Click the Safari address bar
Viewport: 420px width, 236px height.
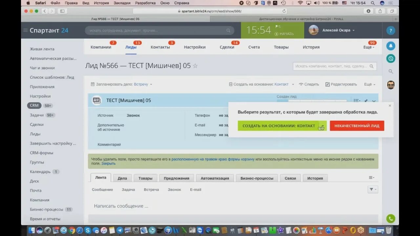pyautogui.click(x=210, y=11)
